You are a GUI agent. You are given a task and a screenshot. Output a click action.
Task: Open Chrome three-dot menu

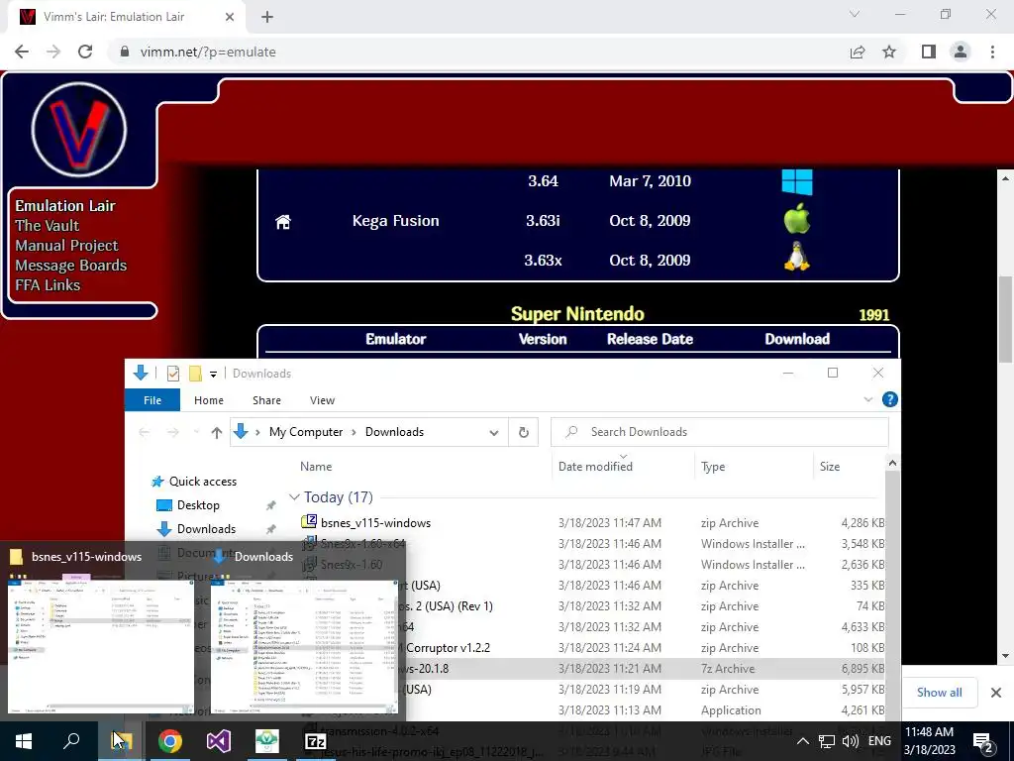992,52
